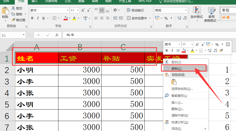Apply red fill color bucket in ribbon
236x131 pixels.
pyautogui.click(x=66, y=18)
